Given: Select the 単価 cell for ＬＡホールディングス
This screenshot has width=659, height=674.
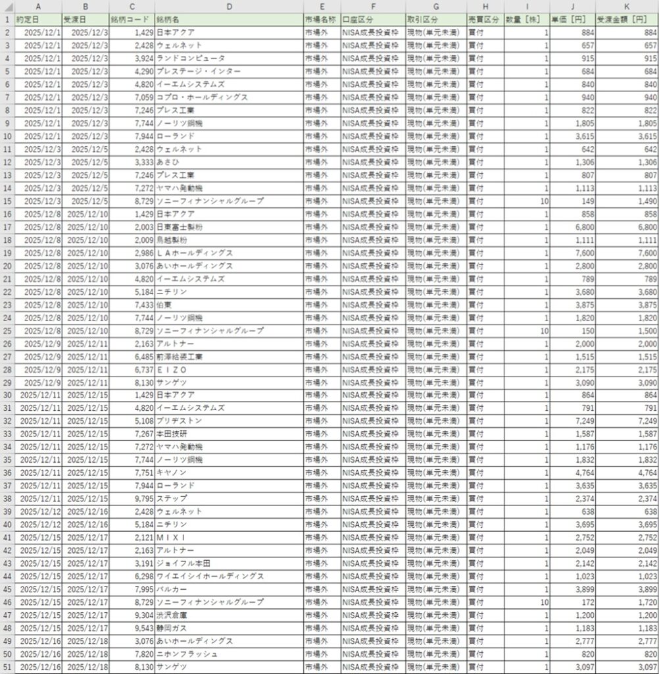Looking at the screenshot, I should coord(572,253).
